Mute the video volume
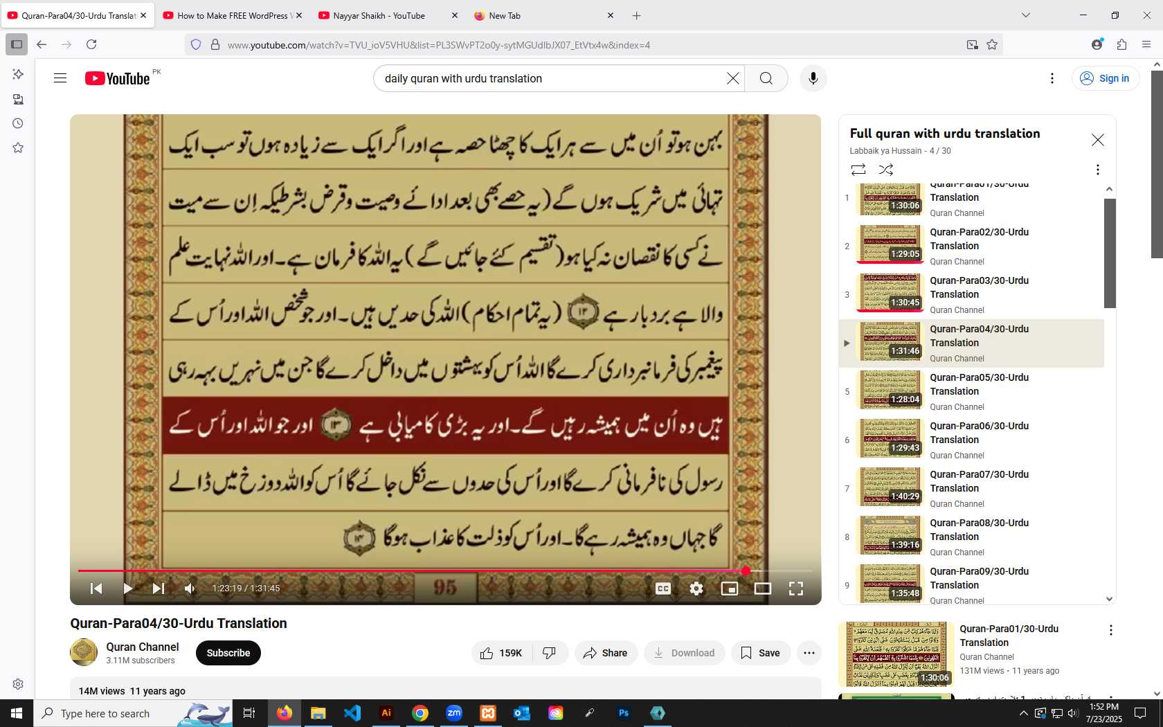This screenshot has width=1163, height=727. [x=190, y=589]
